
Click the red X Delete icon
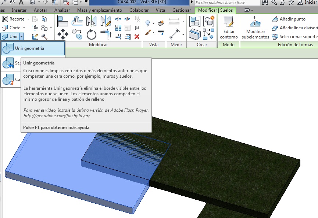point(137,36)
